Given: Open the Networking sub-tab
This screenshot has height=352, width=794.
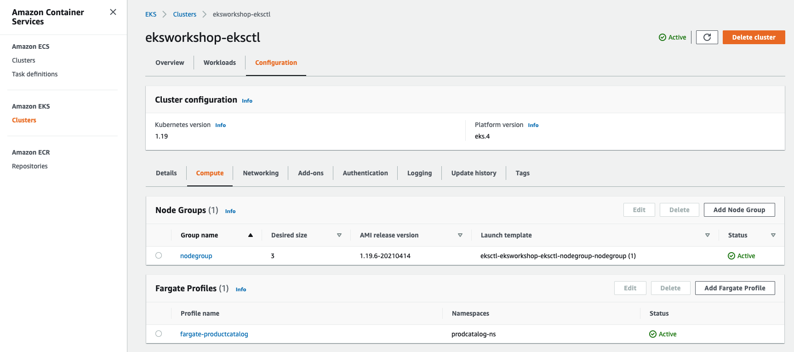Looking at the screenshot, I should (261, 173).
